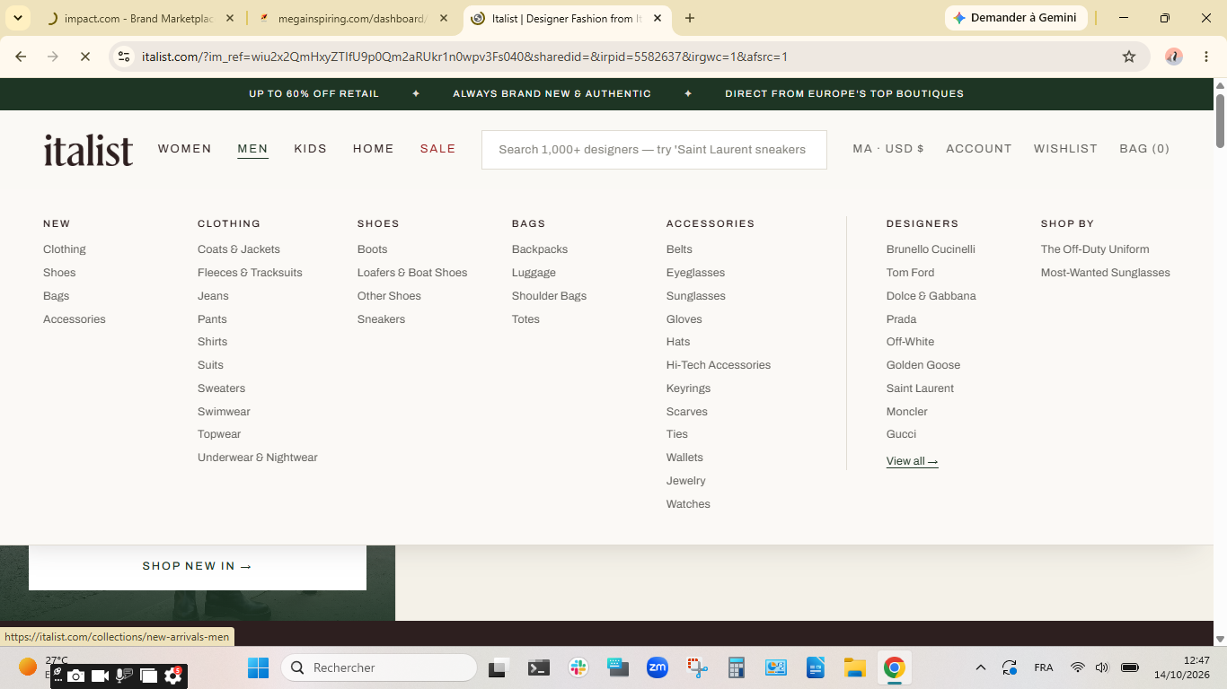This screenshot has height=689, width=1227.
Task: Open Zoom taskbar icon
Action: [658, 667]
